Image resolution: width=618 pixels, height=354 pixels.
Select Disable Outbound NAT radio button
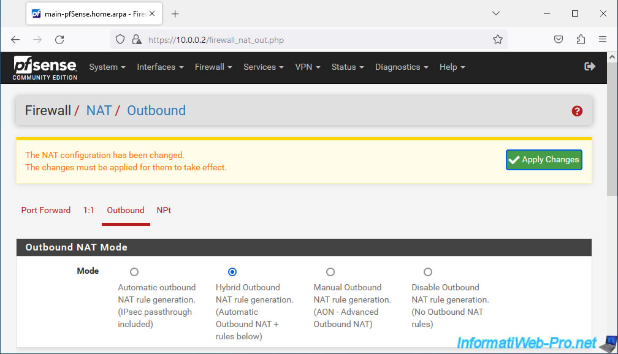point(428,272)
